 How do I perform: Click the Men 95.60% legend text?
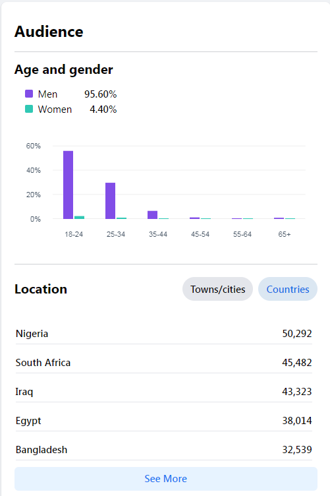pos(77,94)
